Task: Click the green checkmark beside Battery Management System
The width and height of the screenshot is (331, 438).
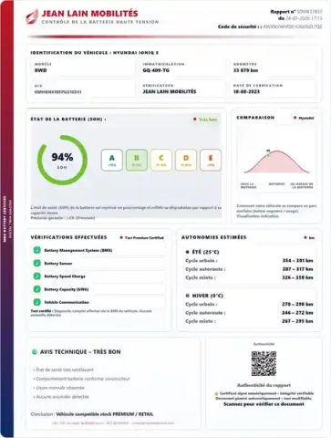Action: pyautogui.click(x=37, y=250)
